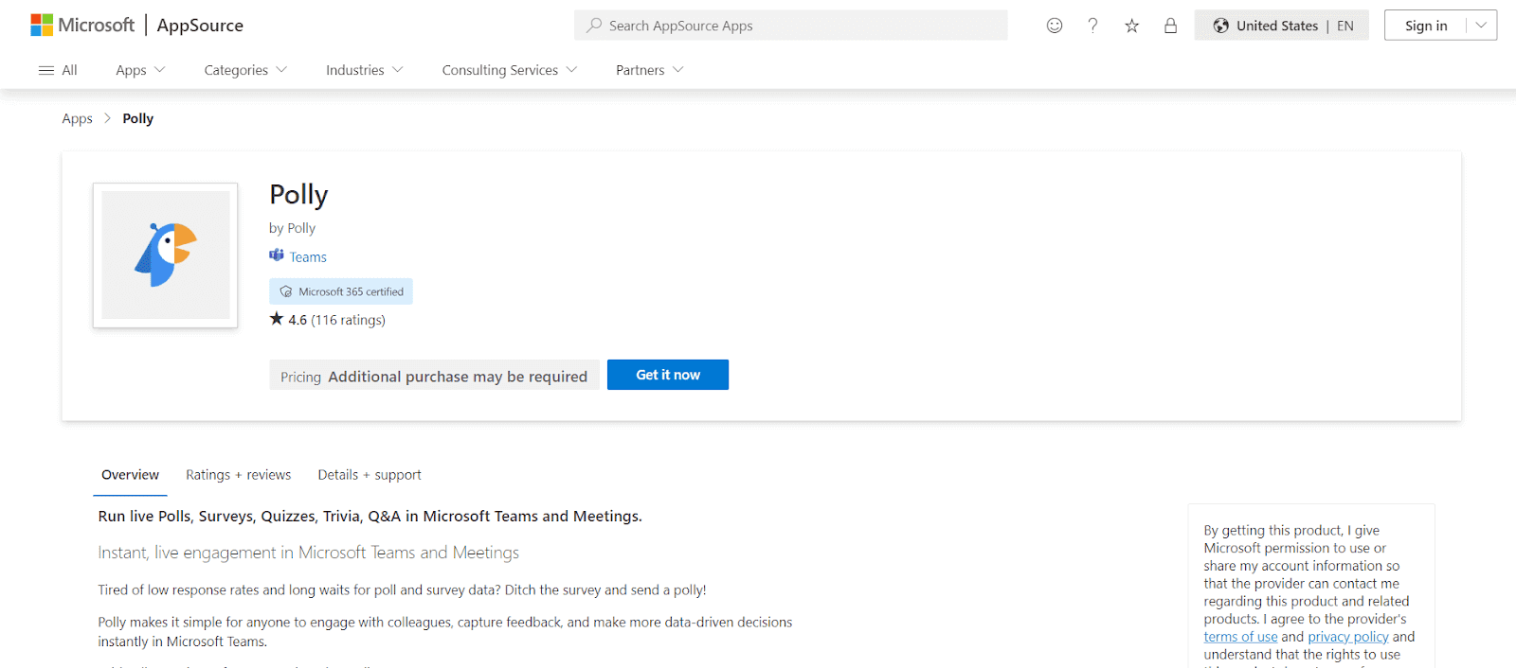Switch to Details + support tab
The height and width of the screenshot is (668, 1516).
point(370,475)
